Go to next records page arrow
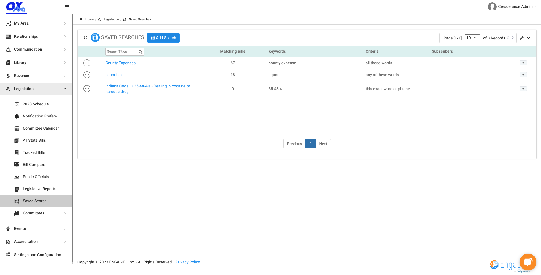Screen dimensions: 541x275 (x=513, y=37)
